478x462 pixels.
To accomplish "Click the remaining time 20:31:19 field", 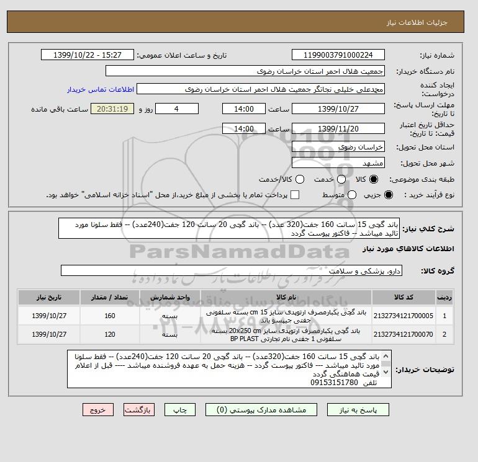I will point(112,109).
